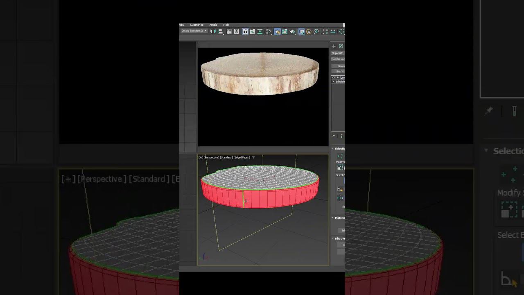Screen dimensions: 524x295
Task: Open the Substance menu
Action: (196, 25)
